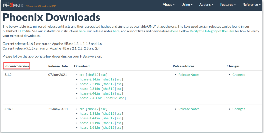Click the Release Notes column header
The height and width of the screenshot is (133, 264).
(x=183, y=66)
